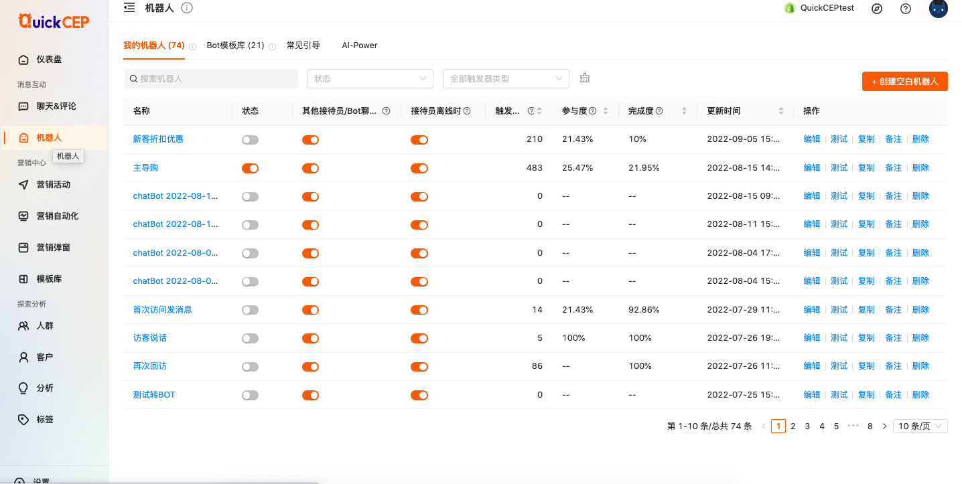Toggle 测试转BOT 接待员离线时 switch

419,395
